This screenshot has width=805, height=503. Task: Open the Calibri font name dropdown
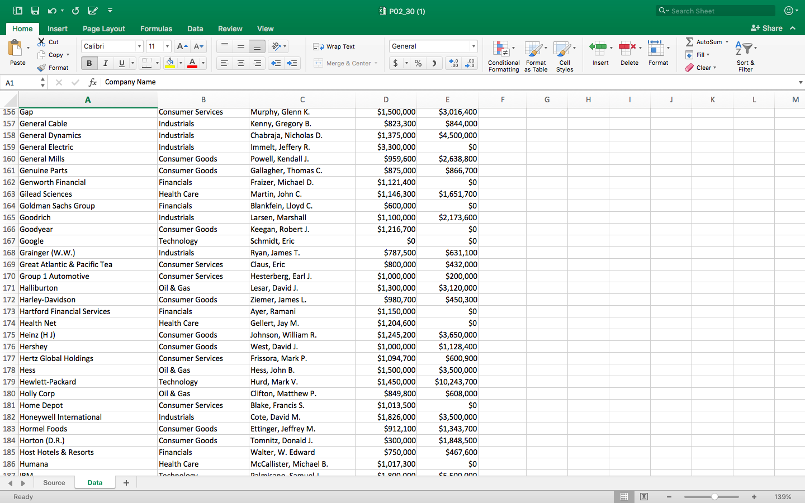[x=139, y=46]
